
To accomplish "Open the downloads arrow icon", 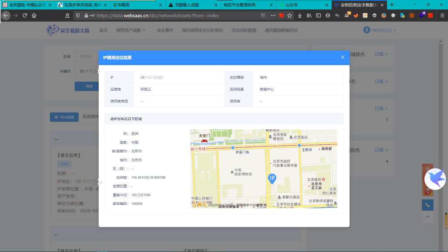I will 299,15.
